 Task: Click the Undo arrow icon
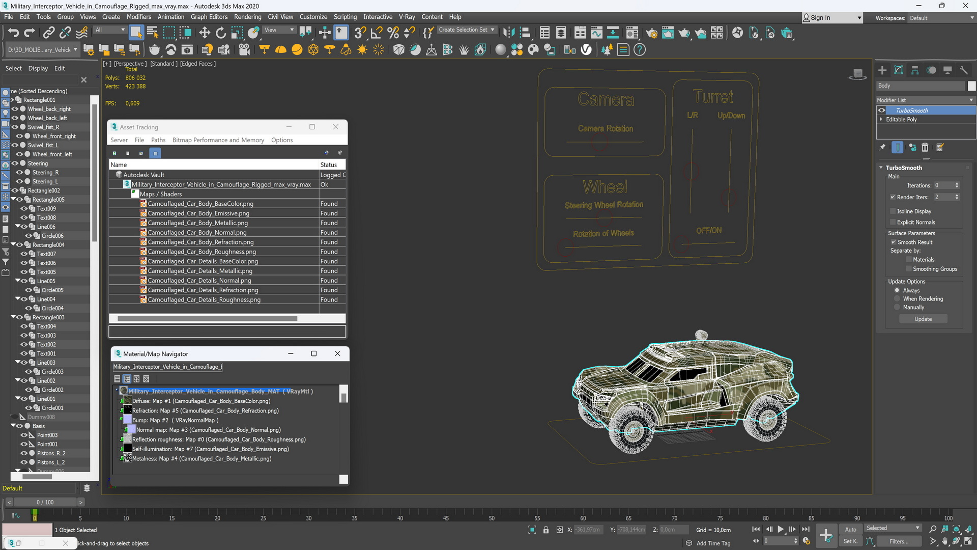click(13, 33)
